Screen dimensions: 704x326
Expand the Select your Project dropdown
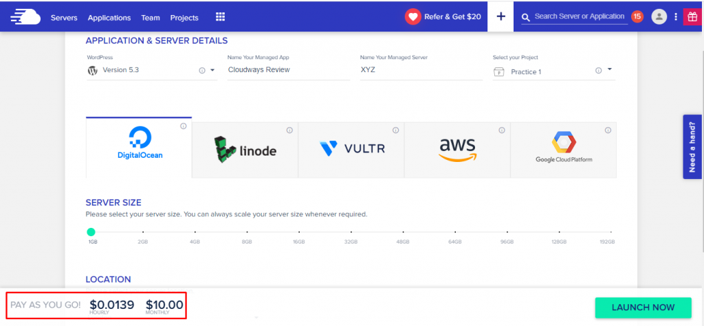610,70
